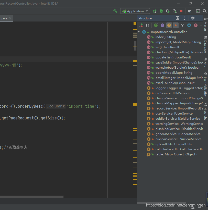This screenshot has width=208, height=210.
Task: Click Expand All in the Structure panel
Action: (x=178, y=18)
